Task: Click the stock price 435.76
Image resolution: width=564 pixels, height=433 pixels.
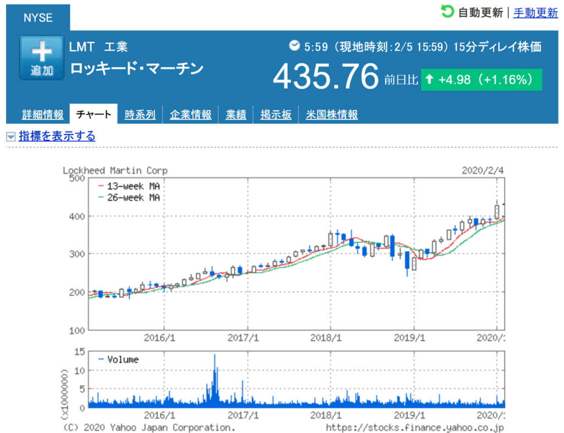Action: [x=326, y=76]
